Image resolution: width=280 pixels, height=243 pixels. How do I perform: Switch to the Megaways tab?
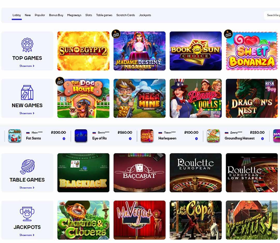point(74,15)
